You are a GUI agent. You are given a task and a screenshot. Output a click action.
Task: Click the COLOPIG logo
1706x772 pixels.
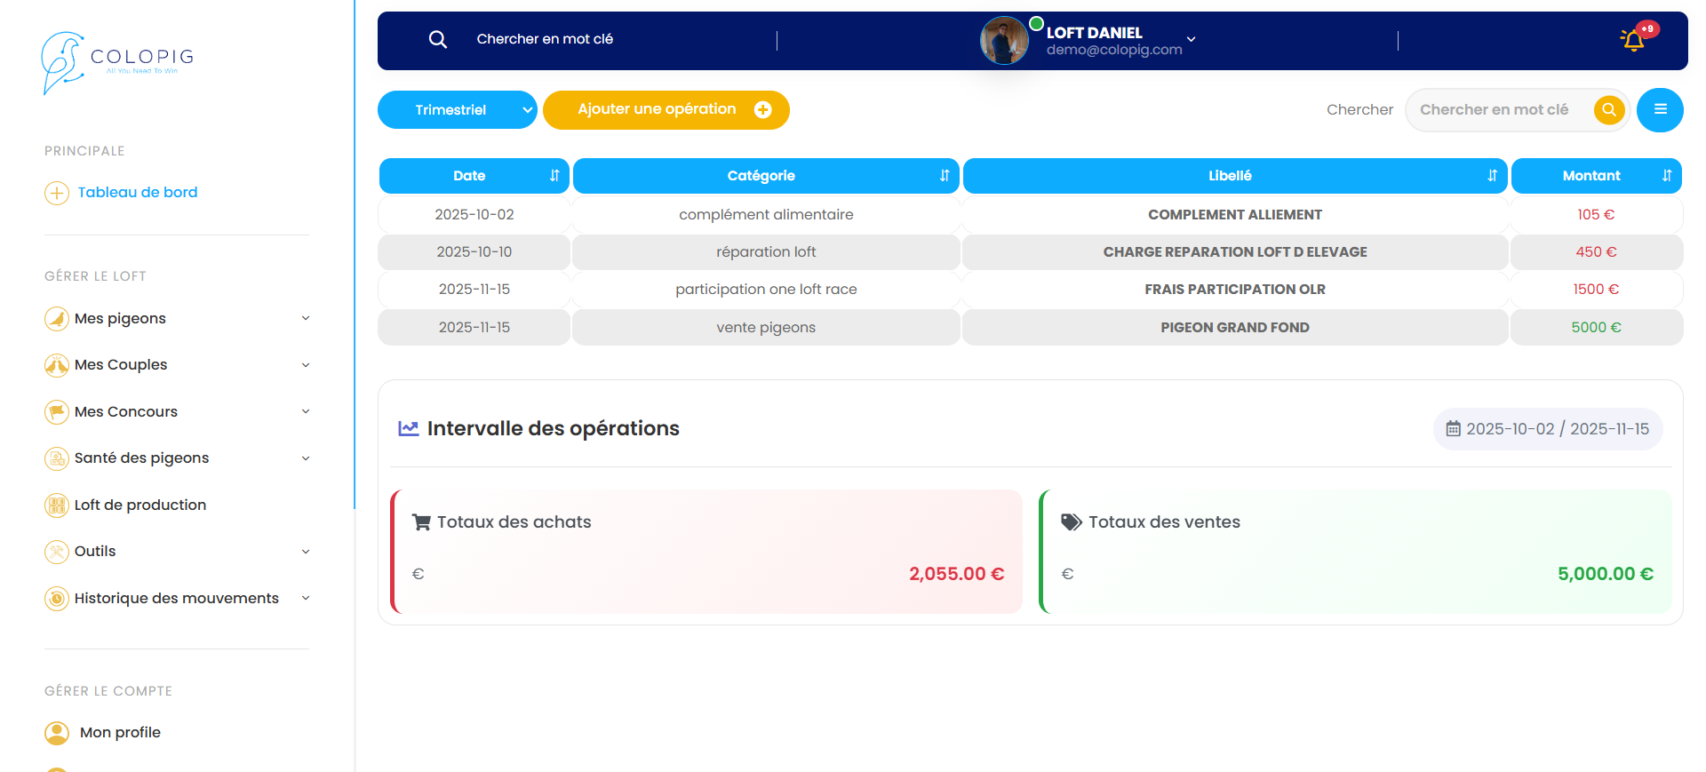118,62
